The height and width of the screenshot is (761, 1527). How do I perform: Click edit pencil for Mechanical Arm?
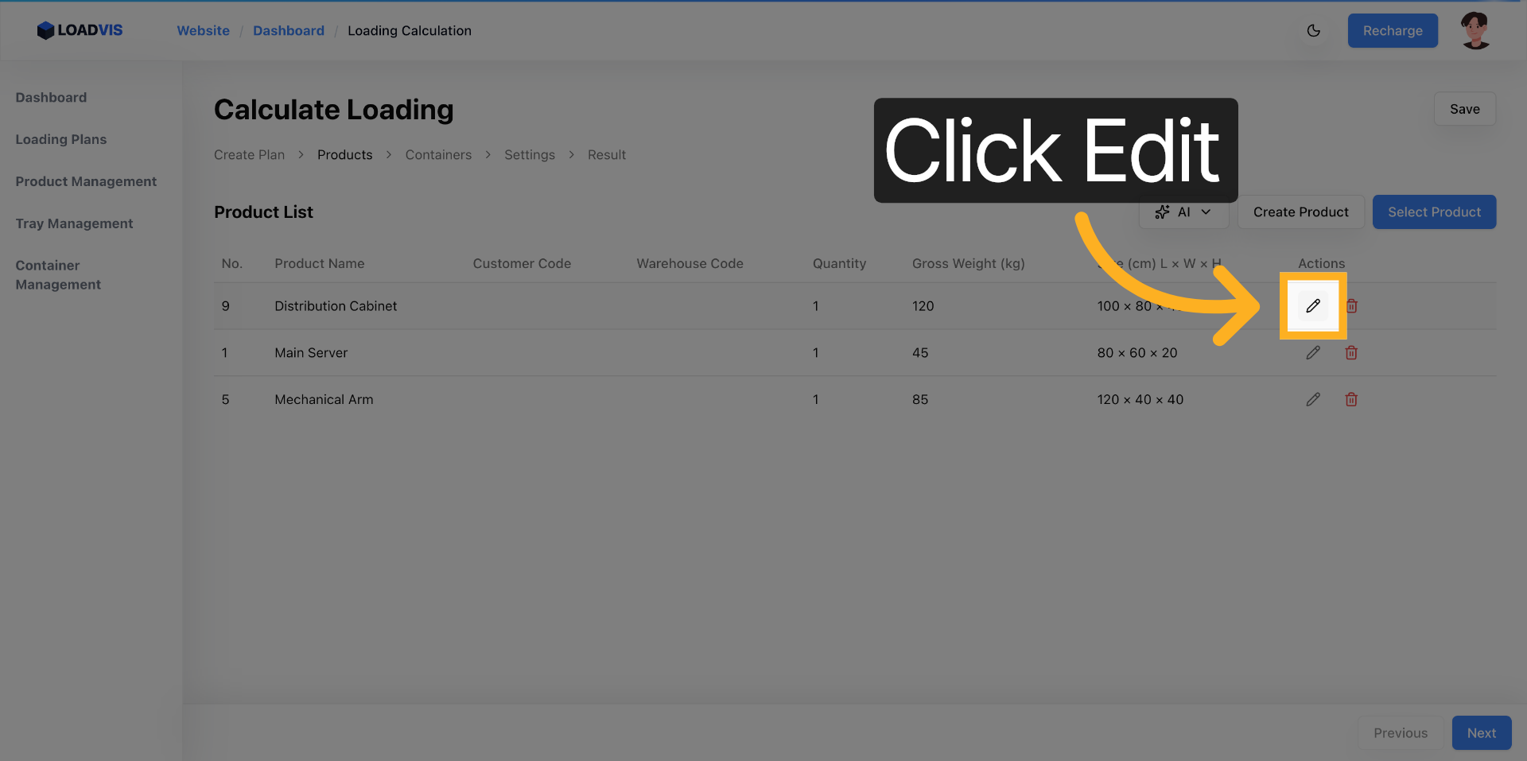(1313, 400)
